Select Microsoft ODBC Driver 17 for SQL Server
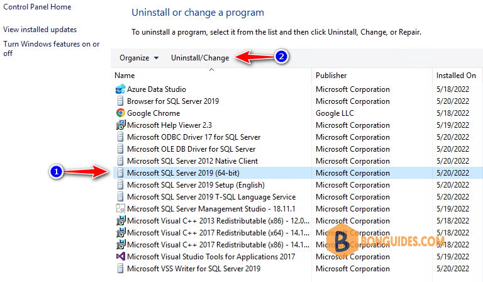 [298, 137]
